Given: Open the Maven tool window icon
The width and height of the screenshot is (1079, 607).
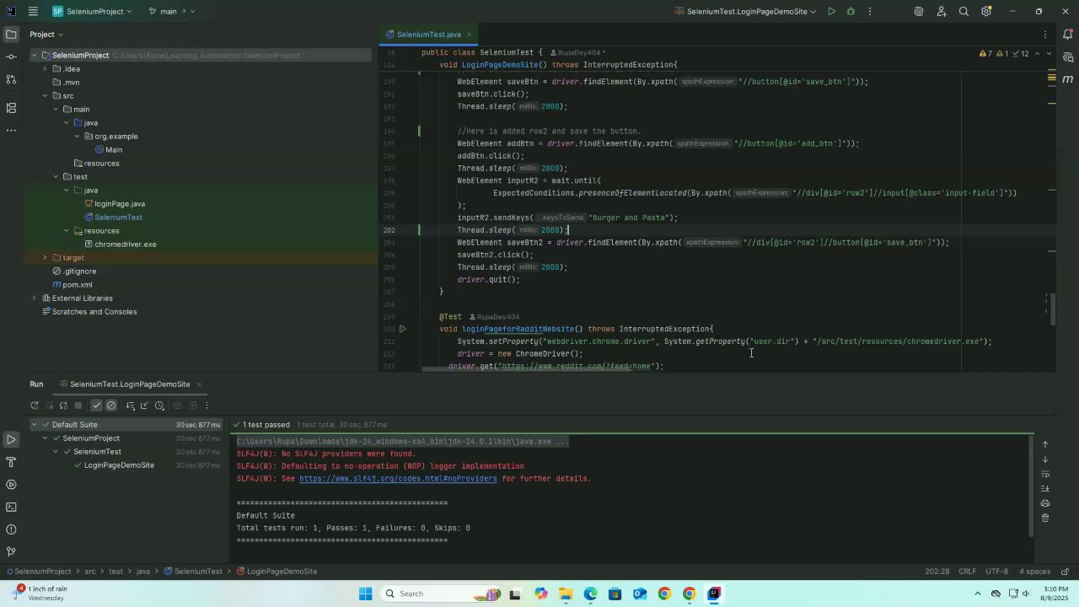Looking at the screenshot, I should pos(1068,79).
